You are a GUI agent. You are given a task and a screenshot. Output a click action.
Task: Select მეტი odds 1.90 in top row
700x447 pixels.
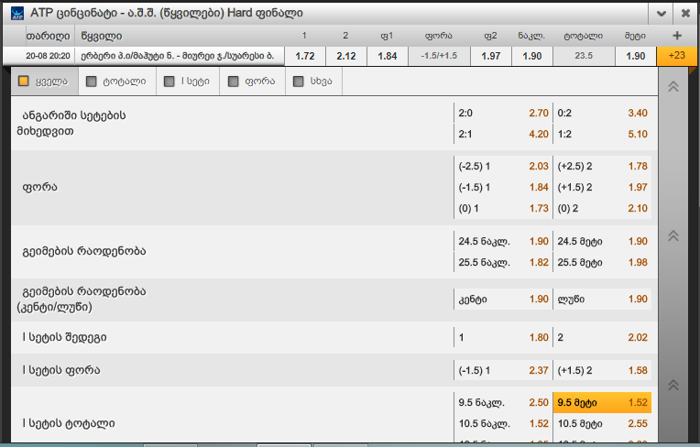coord(636,56)
